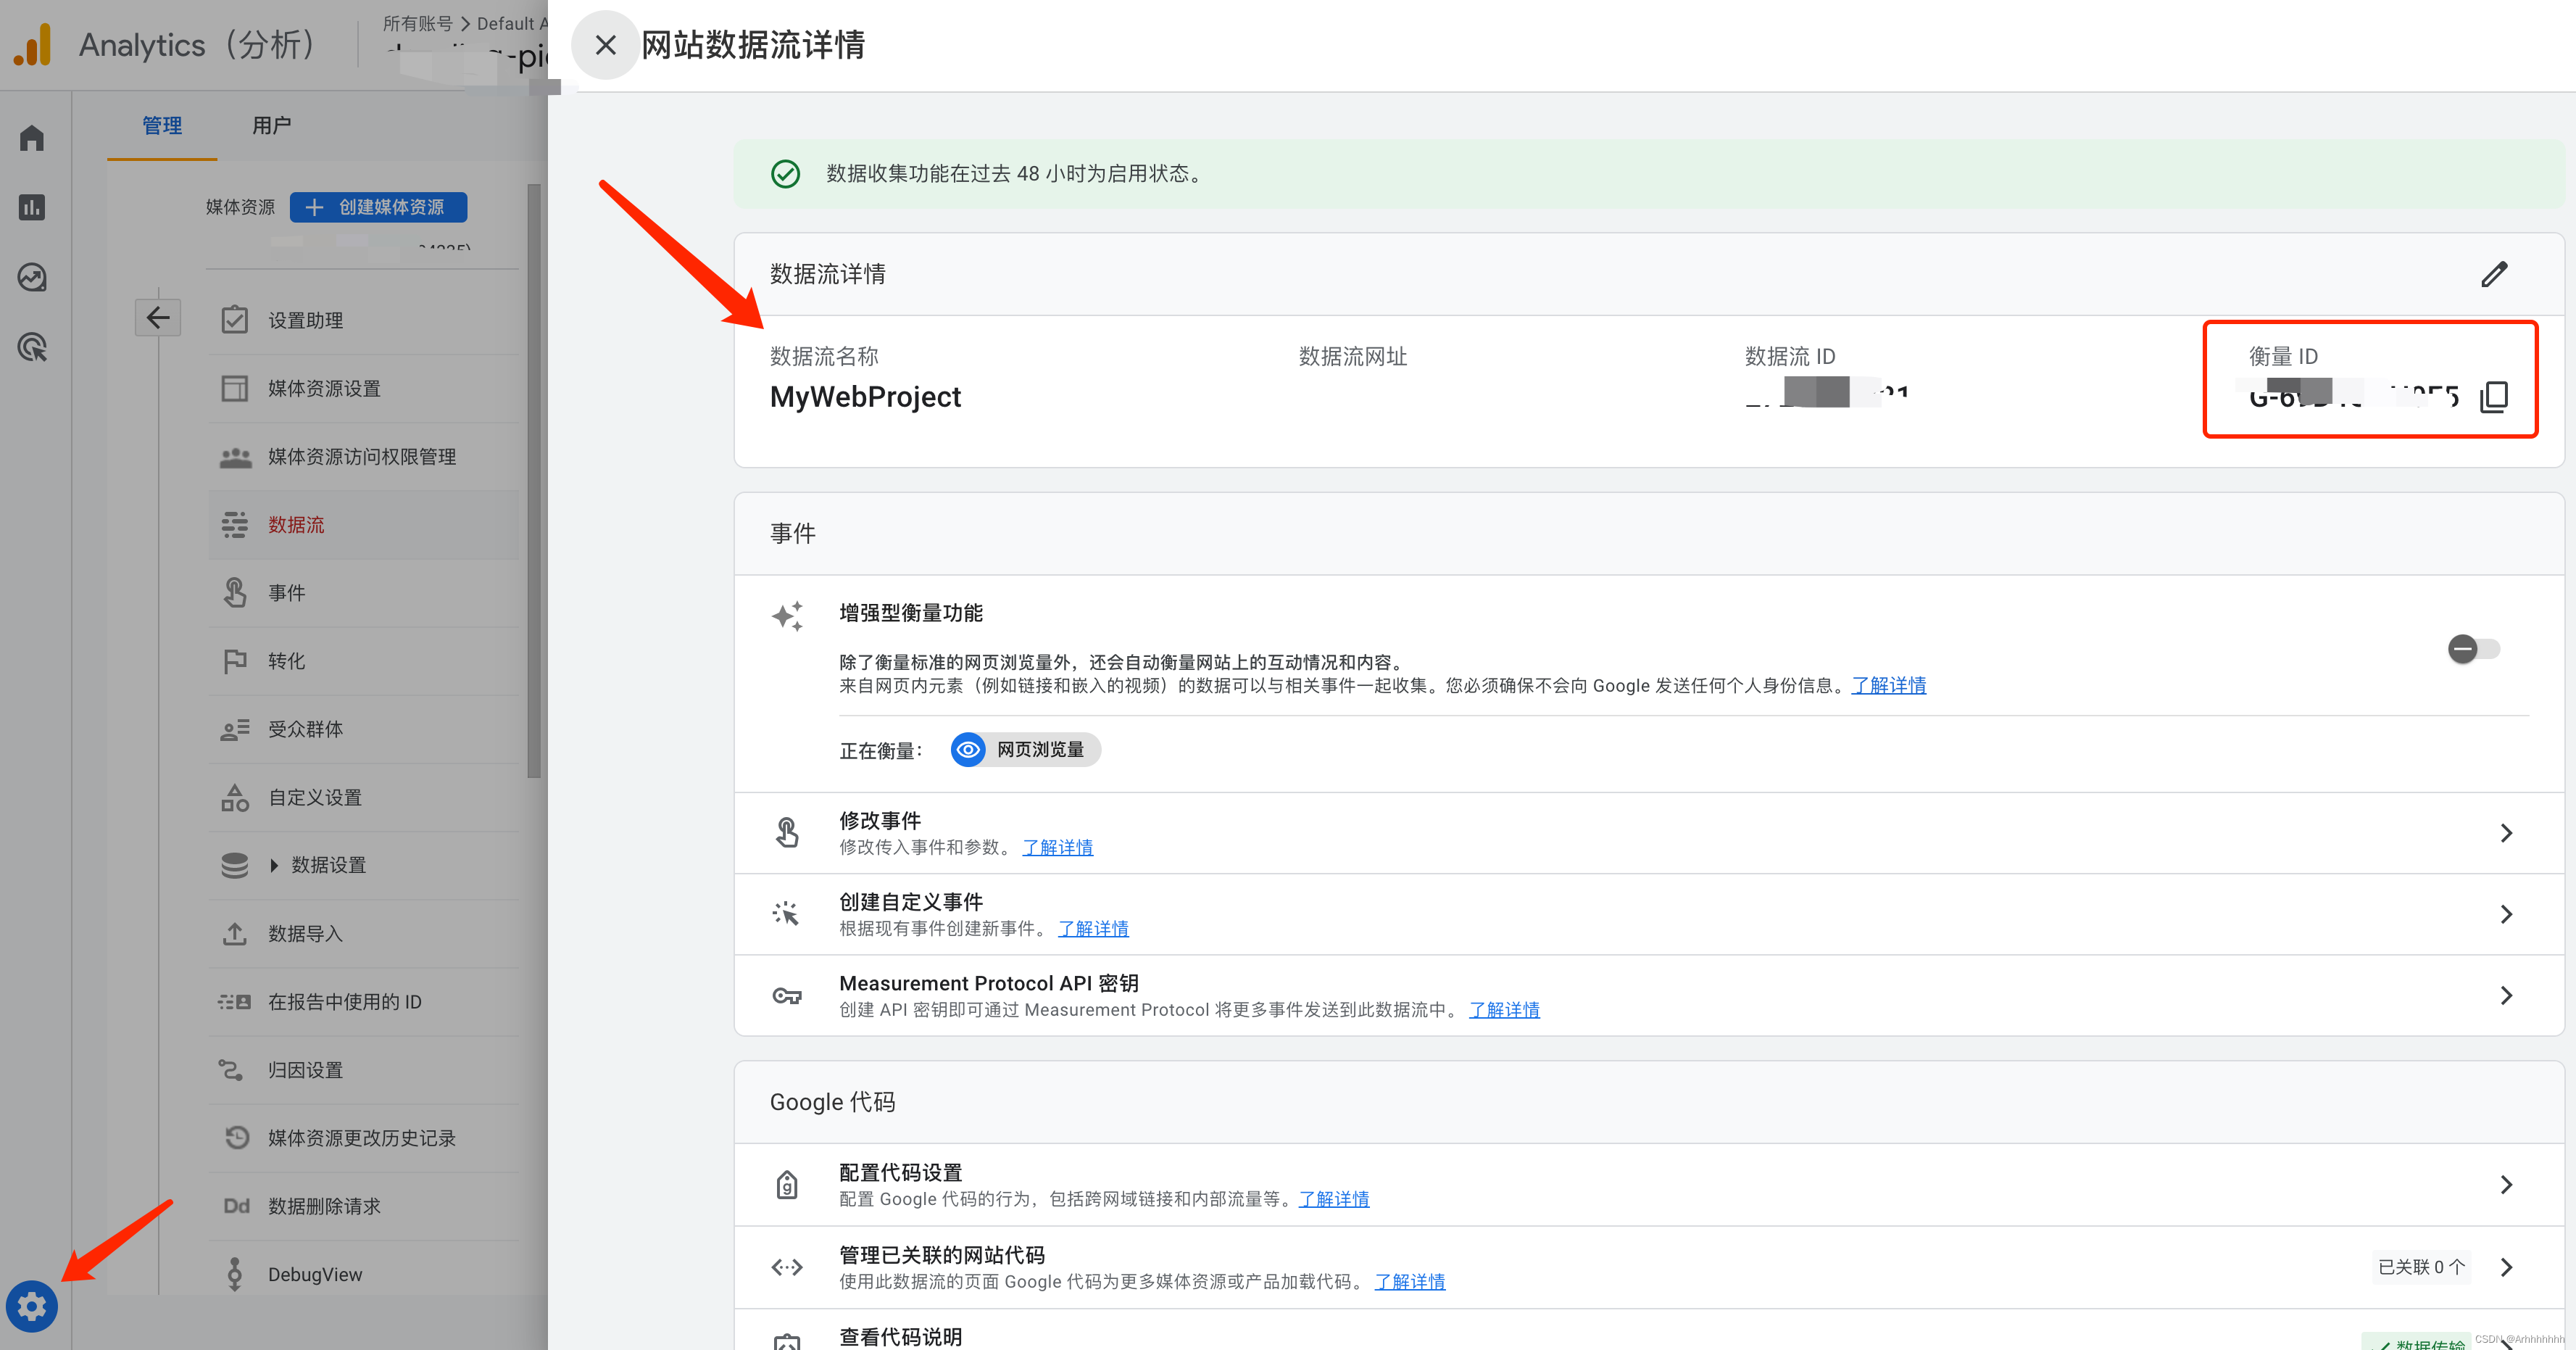2576x1350 pixels.
Task: Click the 已关联 0 个 badge
Action: point(2421,1267)
